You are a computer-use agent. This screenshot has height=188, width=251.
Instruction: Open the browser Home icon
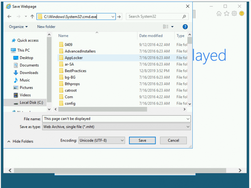219,14
